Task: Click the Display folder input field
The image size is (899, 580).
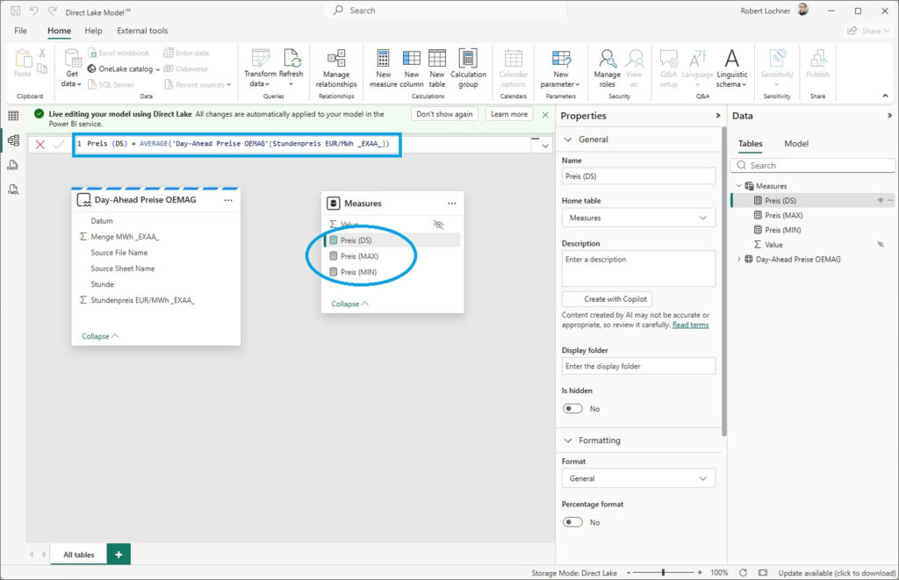Action: tap(638, 366)
